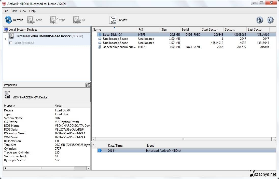Select the 1.00 MB Unallocated Space row

point(115,39)
